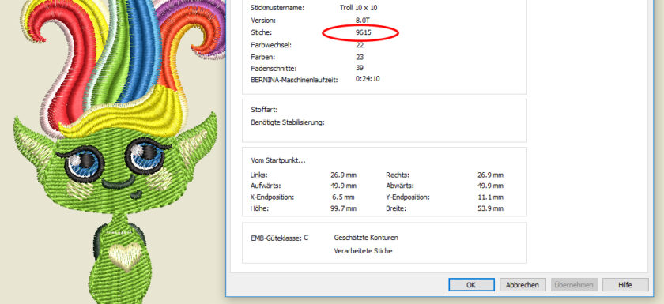Select the Y-Endposition value '11.1 mm'
This screenshot has width=664, height=304.
coord(490,197)
